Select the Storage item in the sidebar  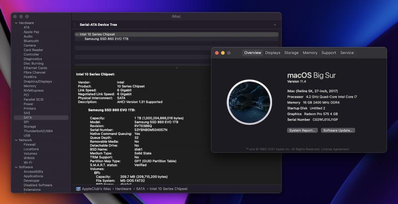[x=30, y=126]
